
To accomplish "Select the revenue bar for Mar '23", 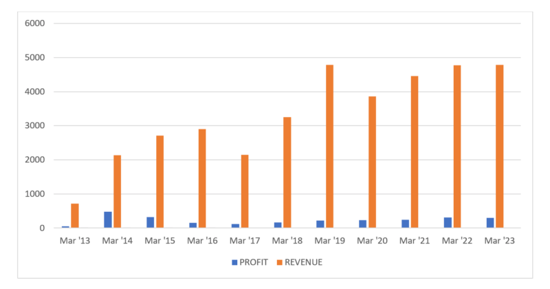I will 499,146.
